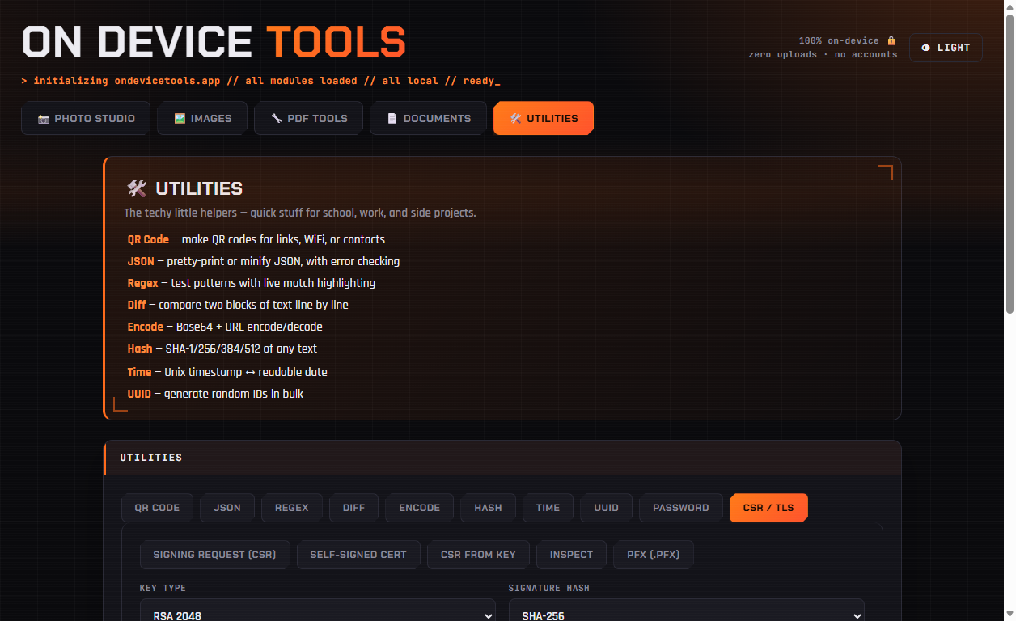
Task: Click the 'QR Code' highlighted label
Action: tap(148, 239)
